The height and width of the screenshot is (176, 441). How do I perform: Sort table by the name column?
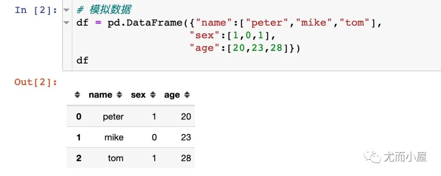point(119,95)
